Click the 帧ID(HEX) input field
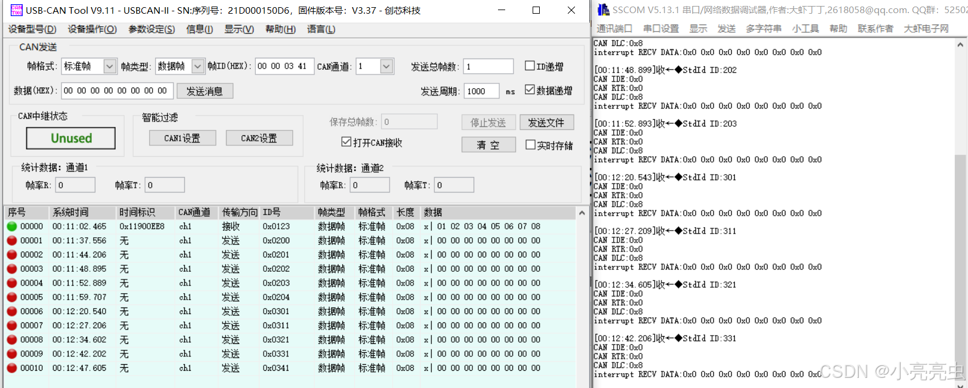968x388 pixels. (284, 66)
